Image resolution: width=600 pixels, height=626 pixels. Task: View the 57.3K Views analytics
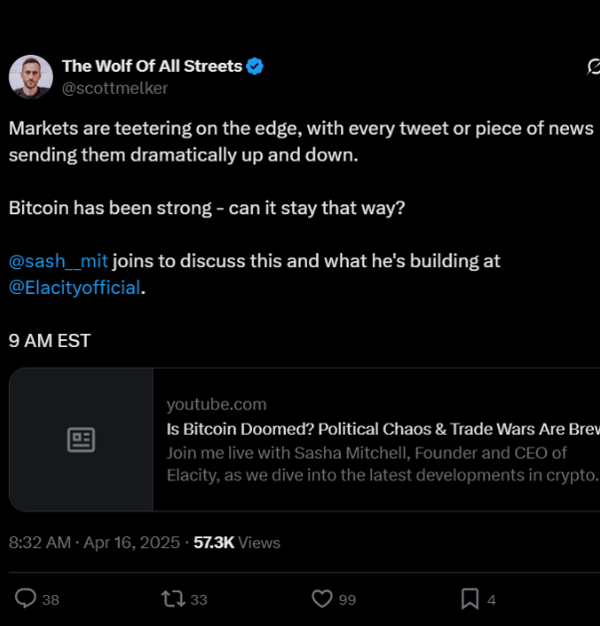[236, 542]
